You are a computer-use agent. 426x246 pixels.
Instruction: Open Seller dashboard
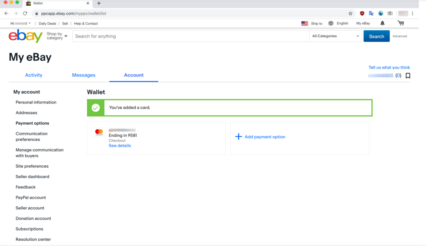tap(32, 177)
